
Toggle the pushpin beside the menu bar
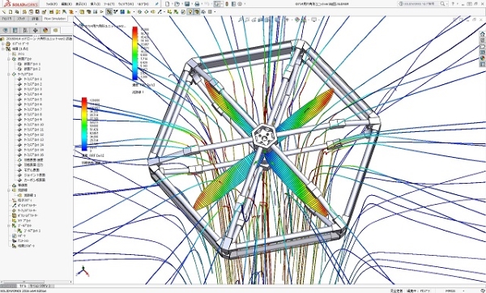pyautogui.click(x=157, y=4)
